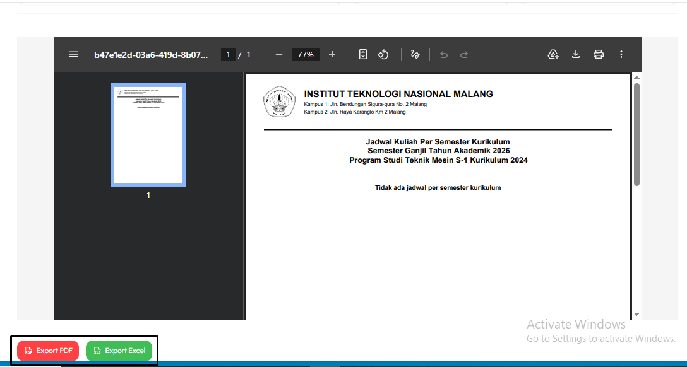This screenshot has width=687, height=367.
Task: Click the zoom out minus button
Action: pyautogui.click(x=279, y=54)
